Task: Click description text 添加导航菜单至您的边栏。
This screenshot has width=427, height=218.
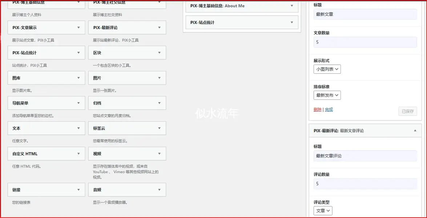Action: [x=33, y=116]
